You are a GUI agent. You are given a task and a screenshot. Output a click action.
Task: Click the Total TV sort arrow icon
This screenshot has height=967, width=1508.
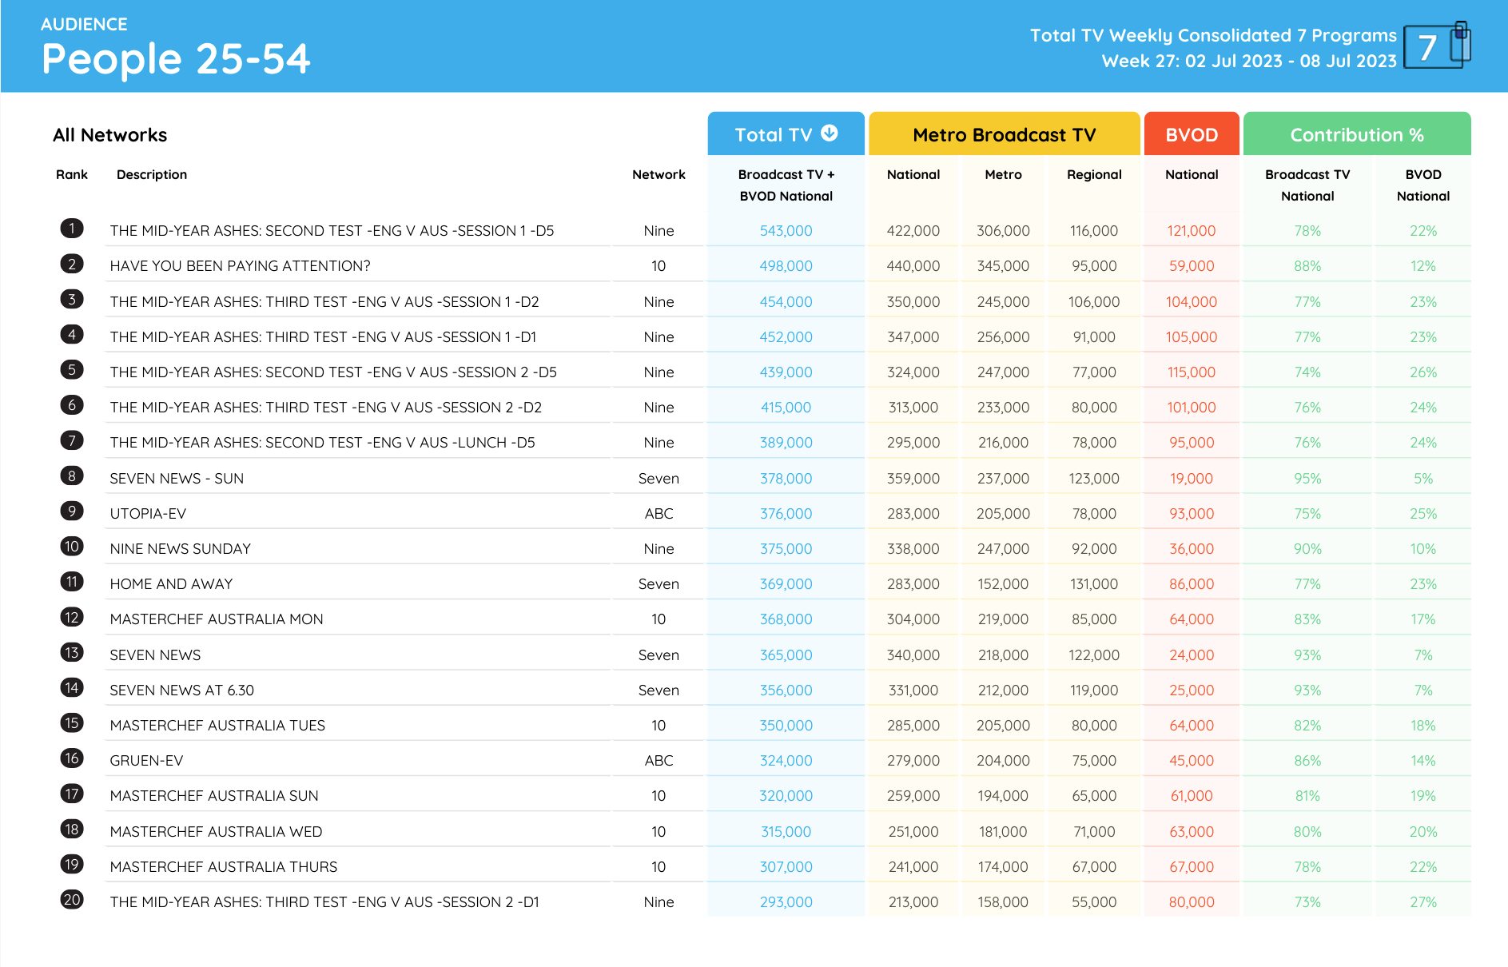click(x=830, y=133)
